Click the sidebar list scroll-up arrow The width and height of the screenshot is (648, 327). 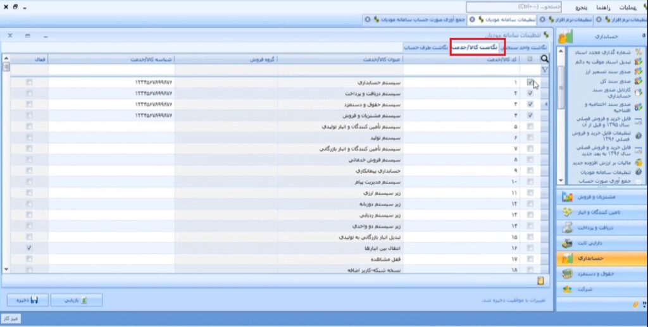[561, 51]
